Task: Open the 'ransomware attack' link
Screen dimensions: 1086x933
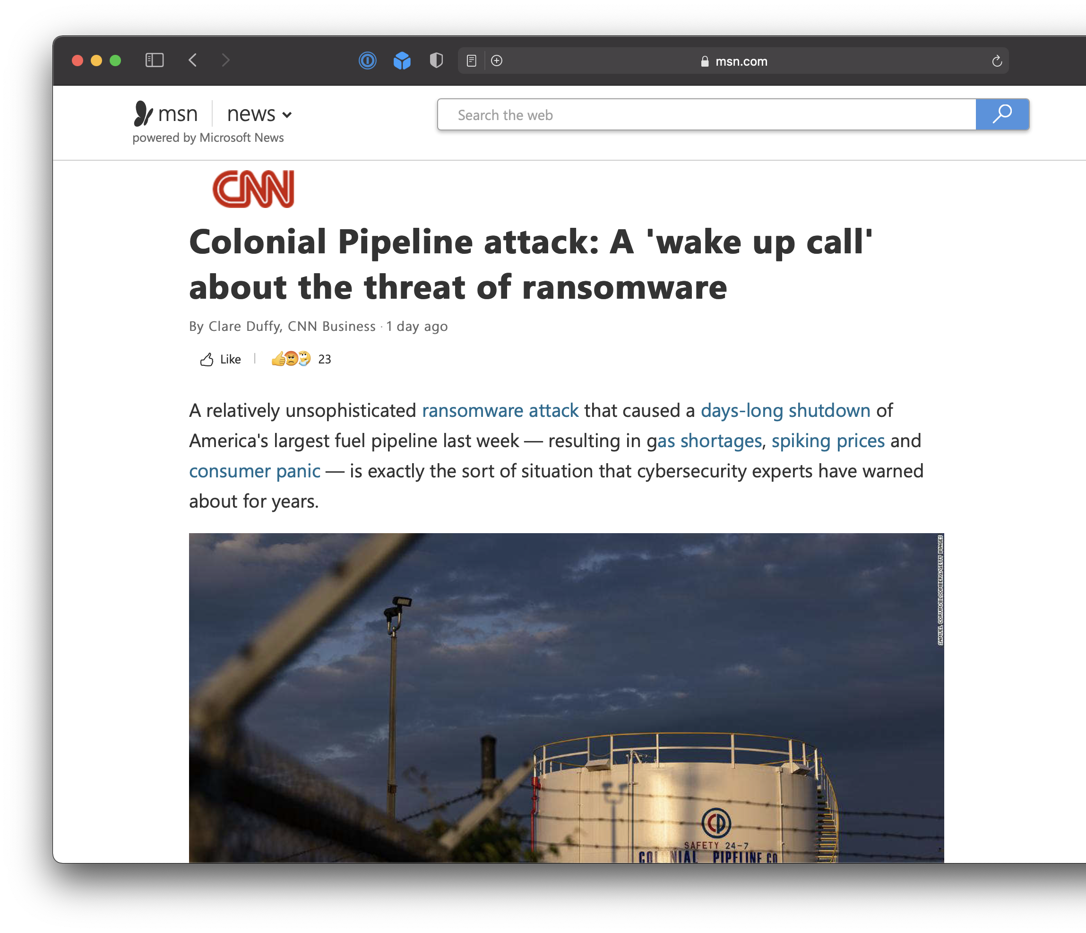Action: [500, 410]
